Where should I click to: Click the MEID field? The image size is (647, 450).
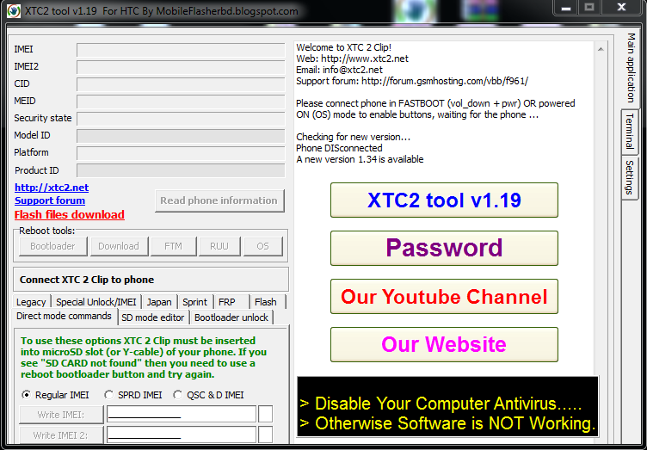181,102
